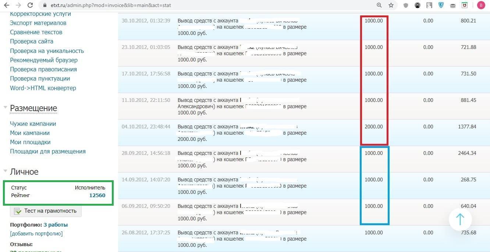
Task: Open the zoom magnifier icon in address bar
Action: [379, 6]
